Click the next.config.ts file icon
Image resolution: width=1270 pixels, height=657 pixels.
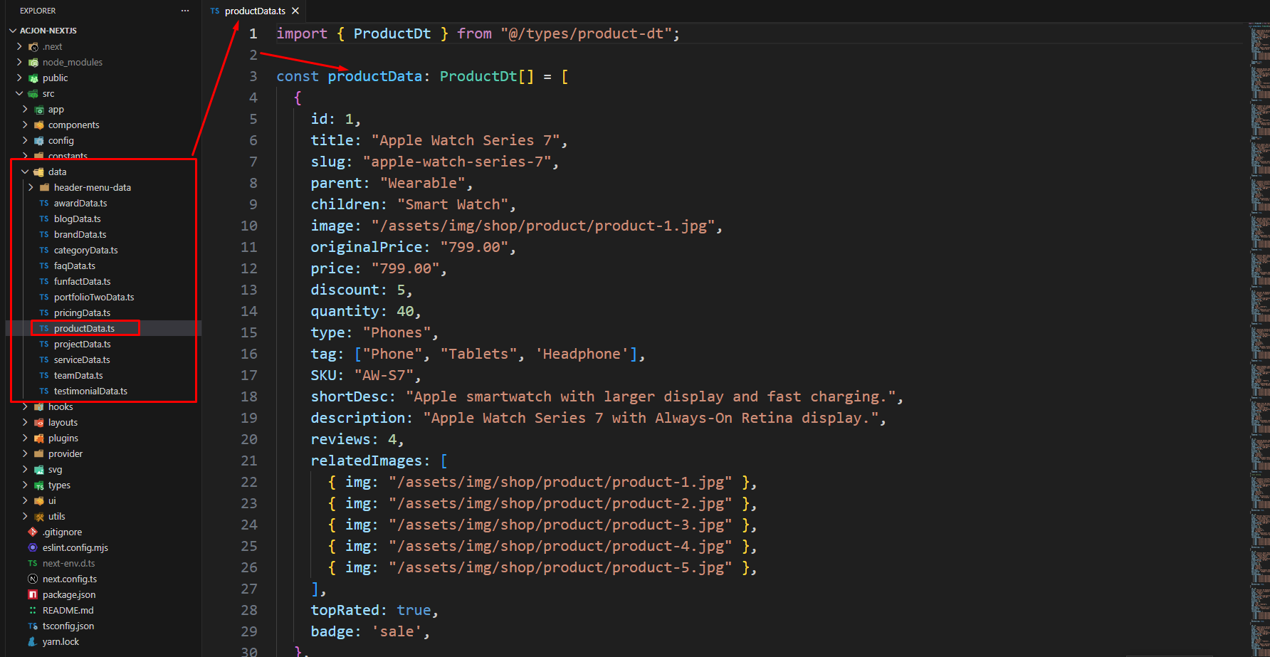pyautogui.click(x=33, y=579)
